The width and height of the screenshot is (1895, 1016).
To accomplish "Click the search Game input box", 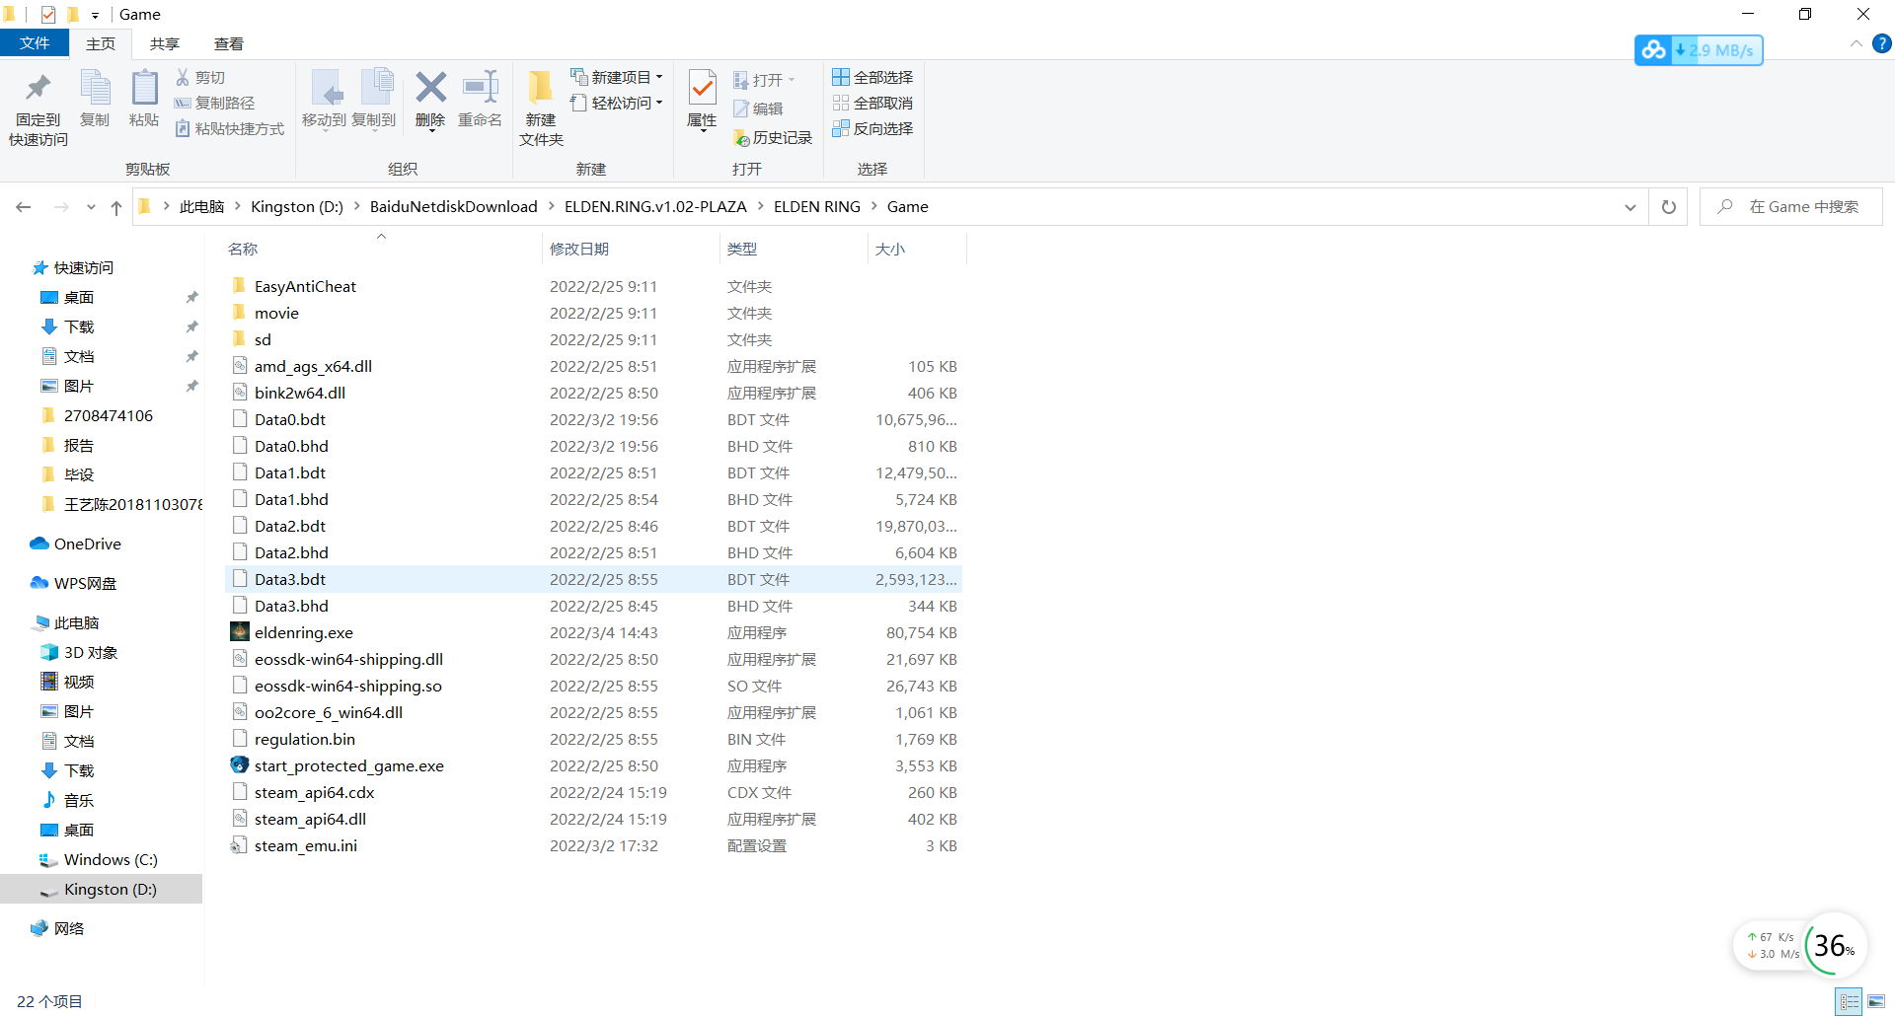I will pyautogui.click(x=1790, y=207).
